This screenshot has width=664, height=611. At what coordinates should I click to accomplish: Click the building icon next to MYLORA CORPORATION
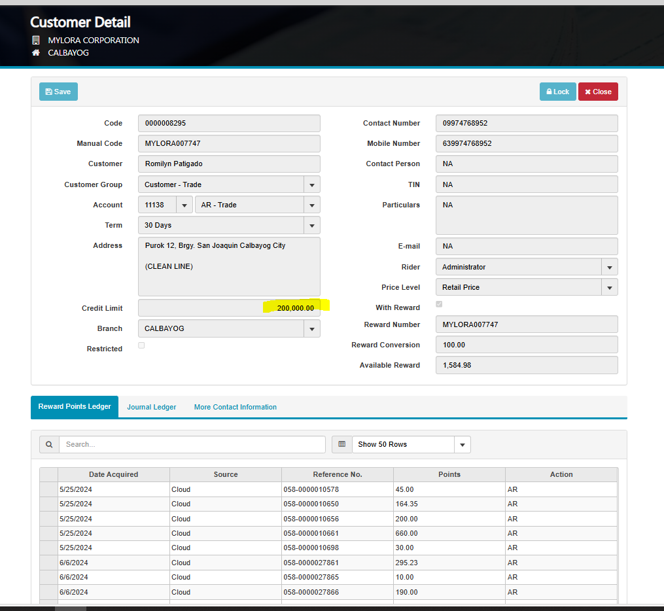tap(36, 41)
